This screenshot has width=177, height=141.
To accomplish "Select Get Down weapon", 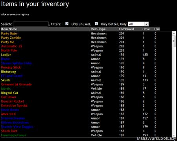I will click(9, 97).
